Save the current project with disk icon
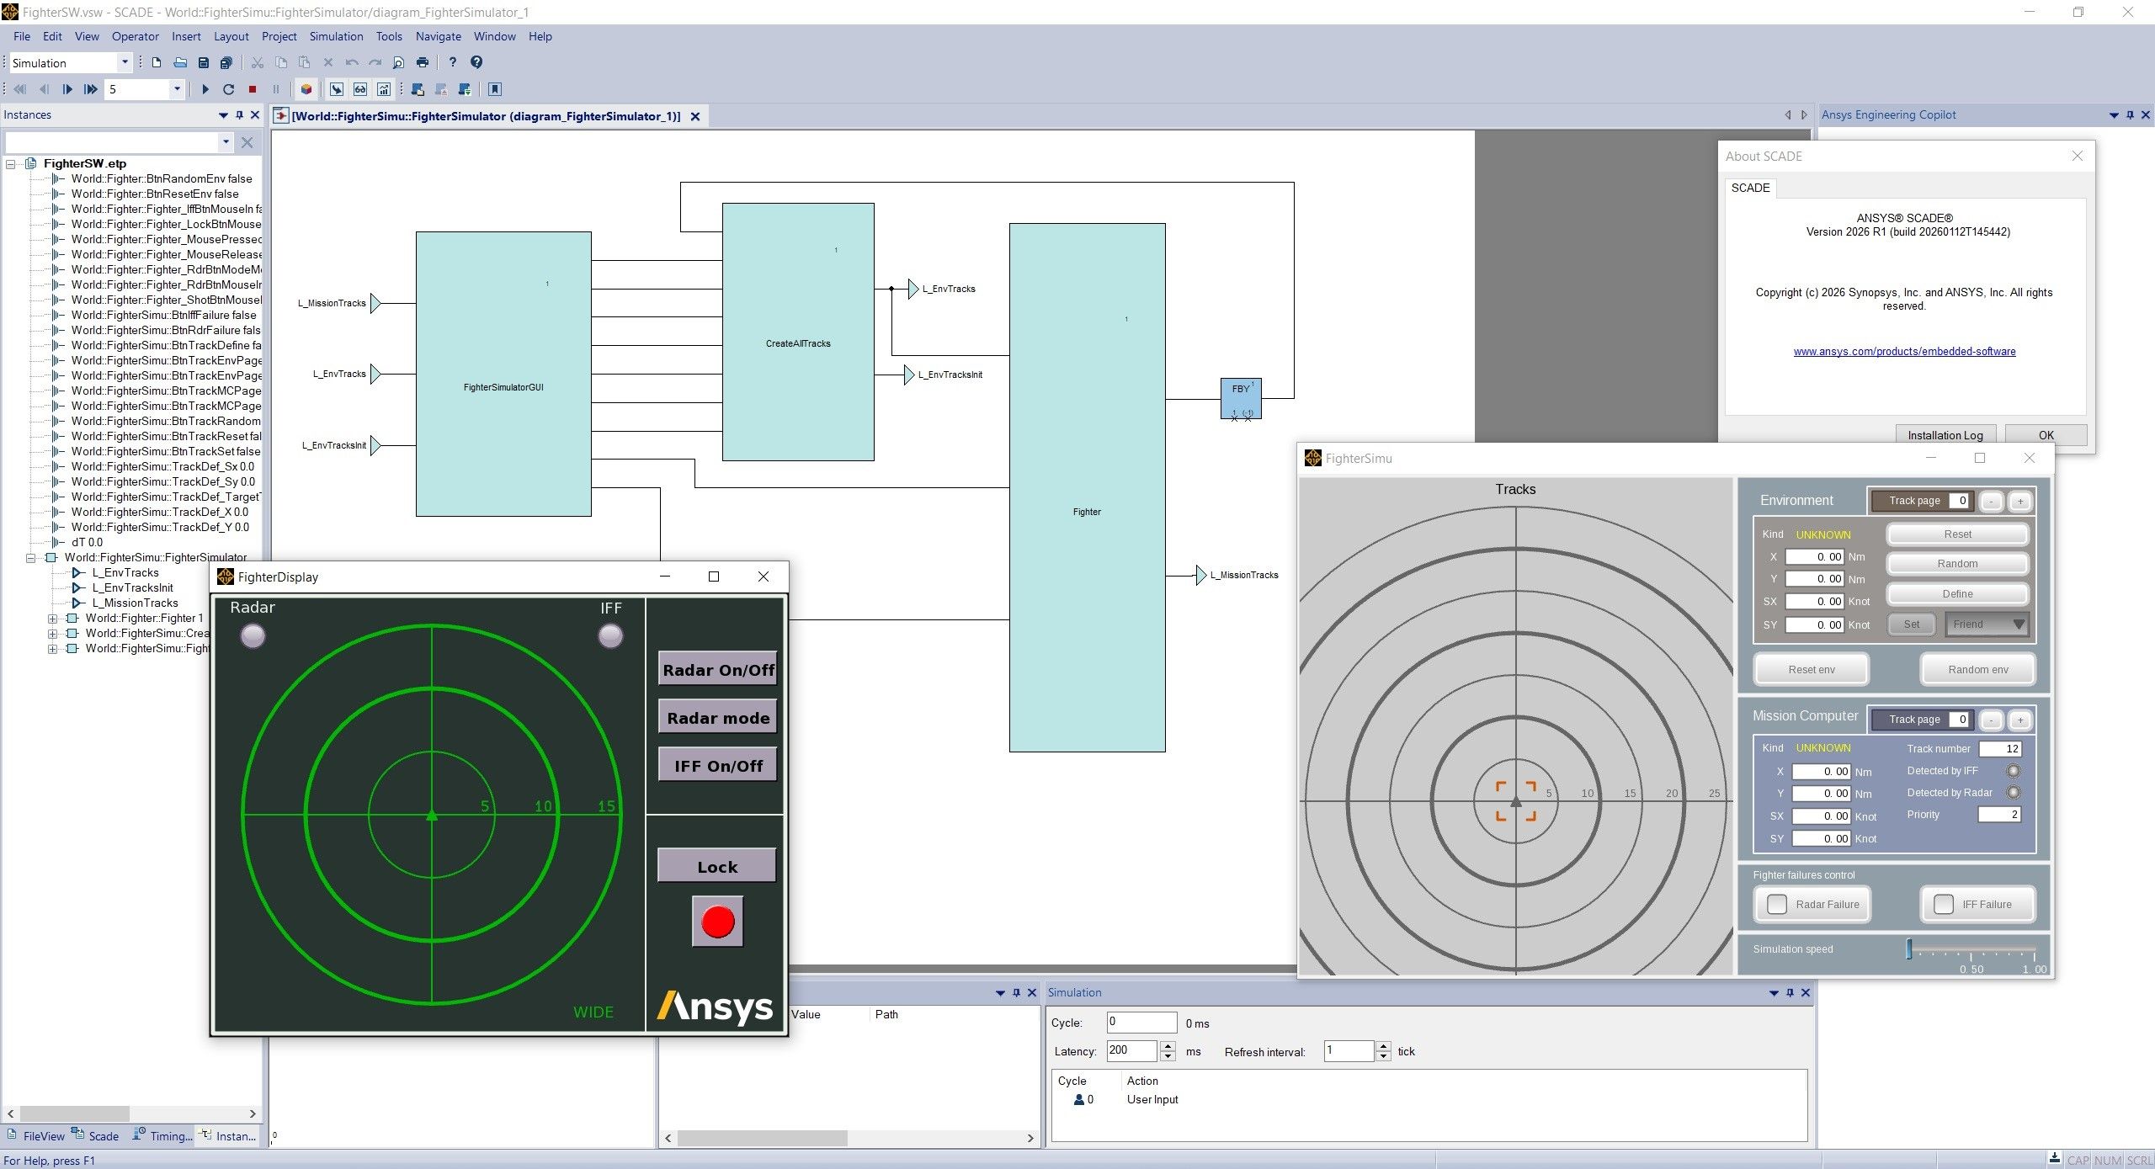This screenshot has height=1169, width=2155. click(x=203, y=62)
